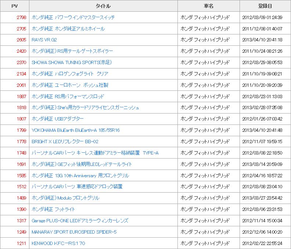The width and height of the screenshot is (291, 249).
Task: Open the ホンダ純正 ホンダ純正アルミホイール link
Action: pyautogui.click(x=68, y=29)
